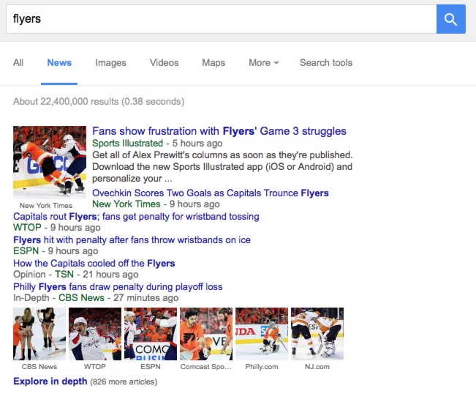Click the blue search magnifier button
The image size is (476, 394).
click(x=451, y=19)
